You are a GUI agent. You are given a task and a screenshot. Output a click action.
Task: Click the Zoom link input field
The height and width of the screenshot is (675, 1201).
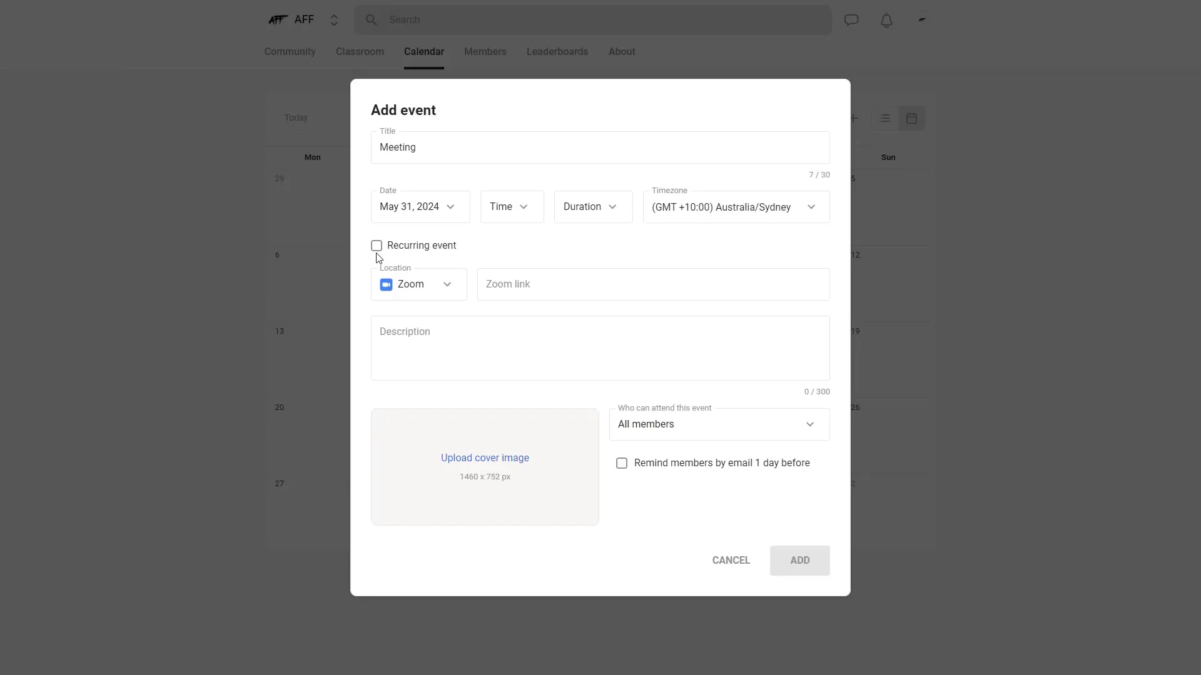coord(654,284)
